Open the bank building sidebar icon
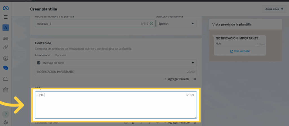This screenshot has height=126, width=289. [x=6, y=90]
